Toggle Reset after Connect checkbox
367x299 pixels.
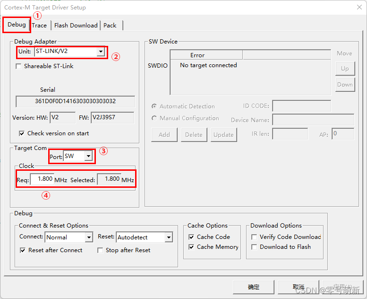tap(23, 250)
